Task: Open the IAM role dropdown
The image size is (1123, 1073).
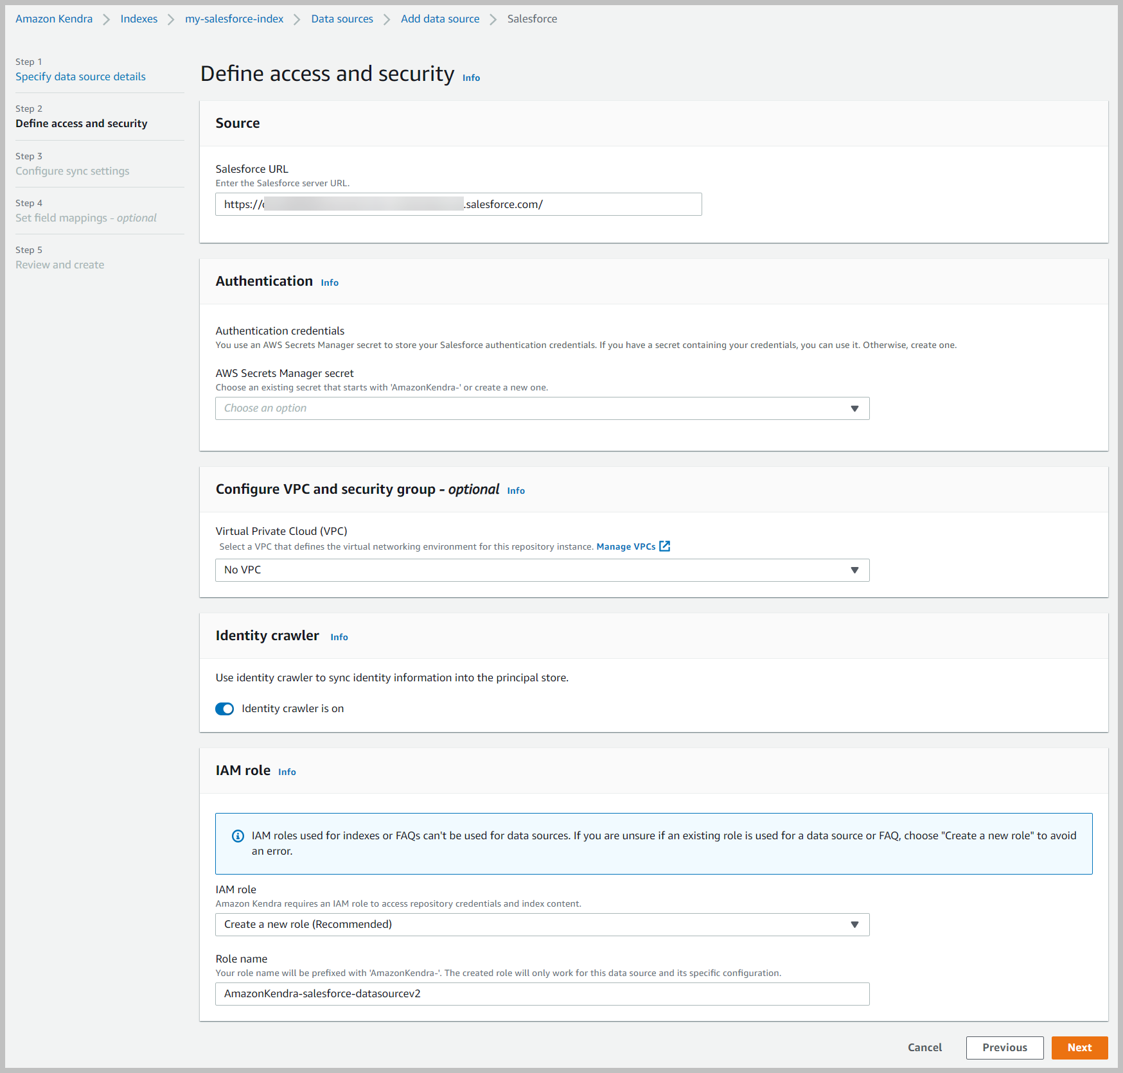Action: (542, 925)
